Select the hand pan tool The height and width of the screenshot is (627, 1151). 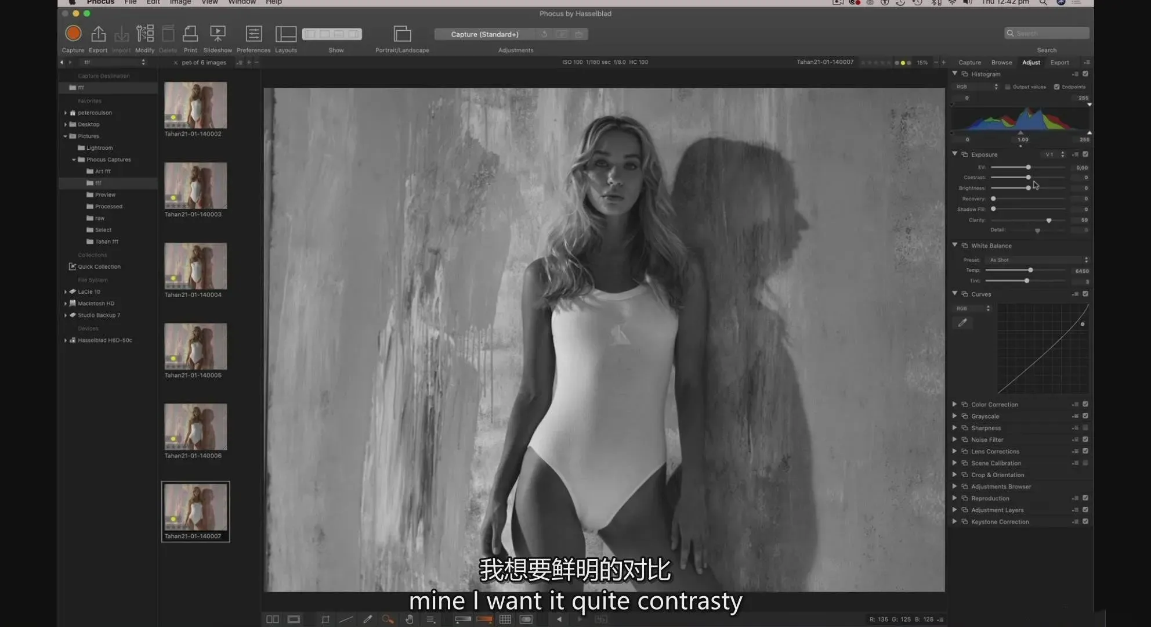(409, 619)
